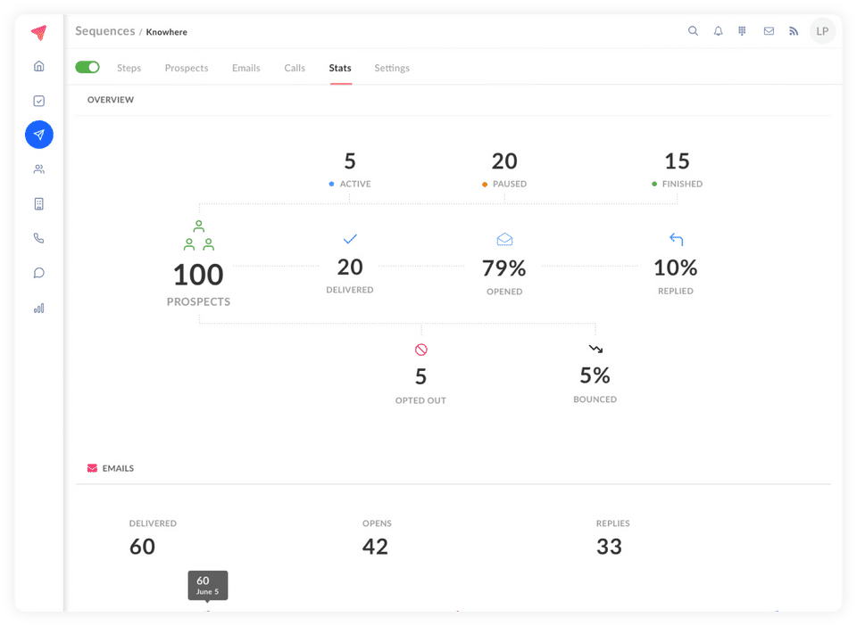Open the Home icon in sidebar
Image resolution: width=857 pixels, height=626 pixels.
click(38, 66)
